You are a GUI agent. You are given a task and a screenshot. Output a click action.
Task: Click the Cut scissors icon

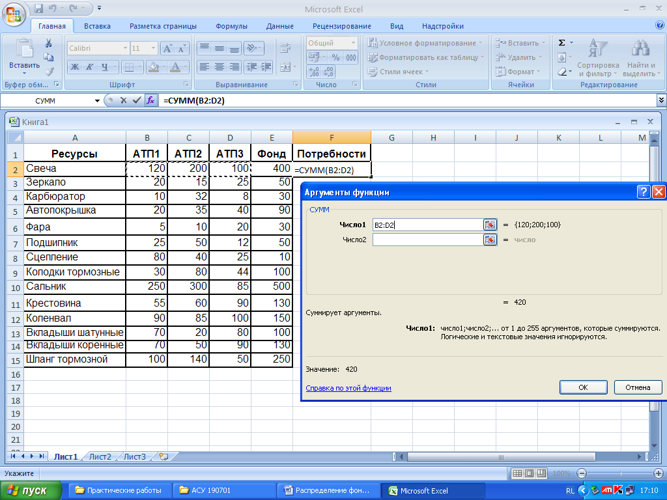tap(48, 43)
